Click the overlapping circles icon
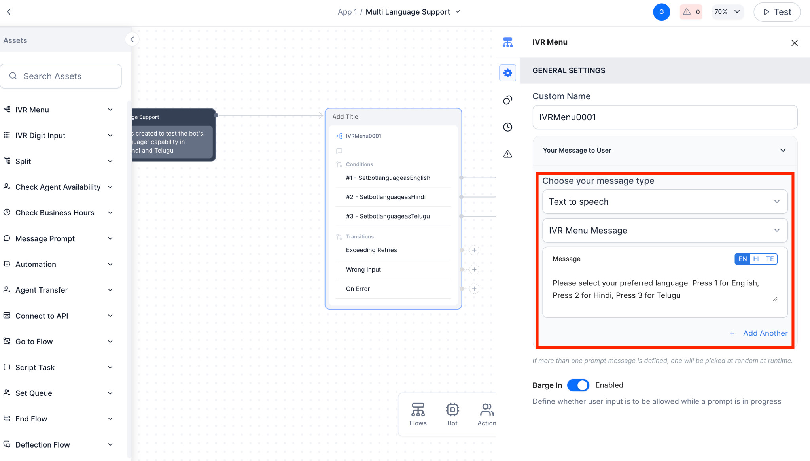This screenshot has width=810, height=461. 507,100
